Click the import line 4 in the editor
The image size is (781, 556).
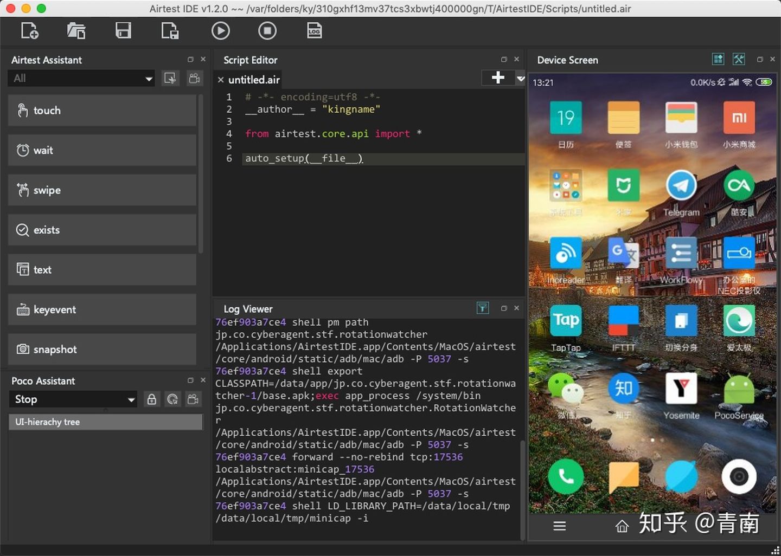pyautogui.click(x=333, y=134)
